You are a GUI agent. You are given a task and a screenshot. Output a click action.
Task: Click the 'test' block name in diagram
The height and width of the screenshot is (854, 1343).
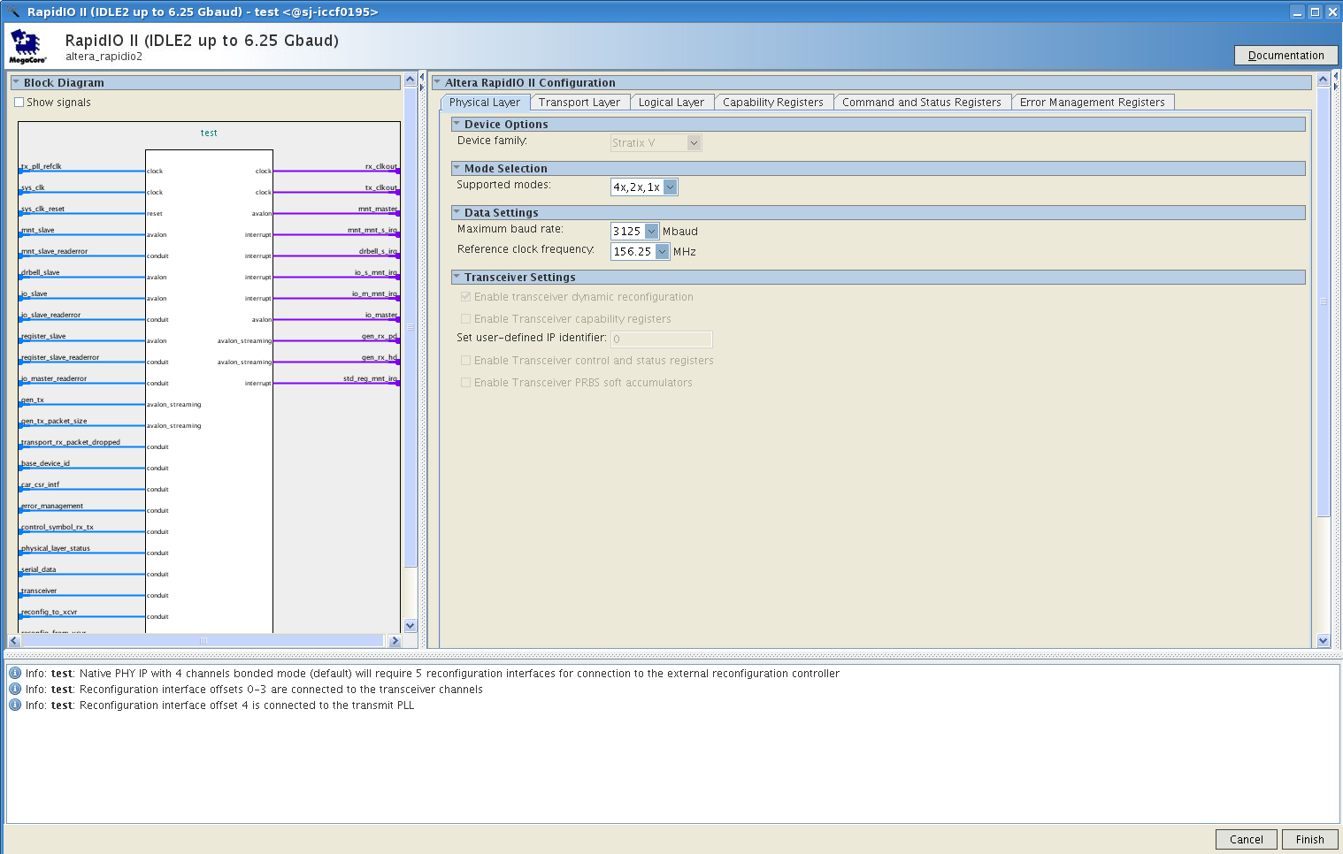209,133
